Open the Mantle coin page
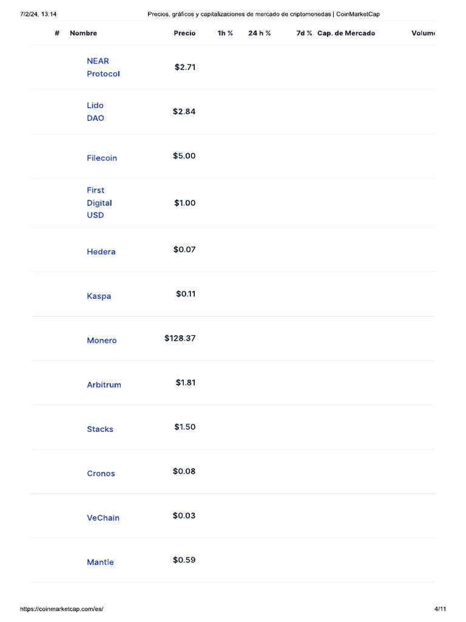The width and height of the screenshot is (466, 622). (x=100, y=562)
